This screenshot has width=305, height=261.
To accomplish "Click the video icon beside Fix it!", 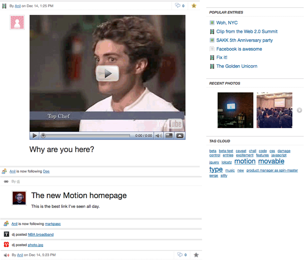I will (212, 58).
